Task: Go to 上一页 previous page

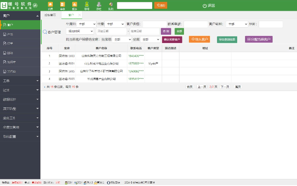Action: click(x=202, y=87)
